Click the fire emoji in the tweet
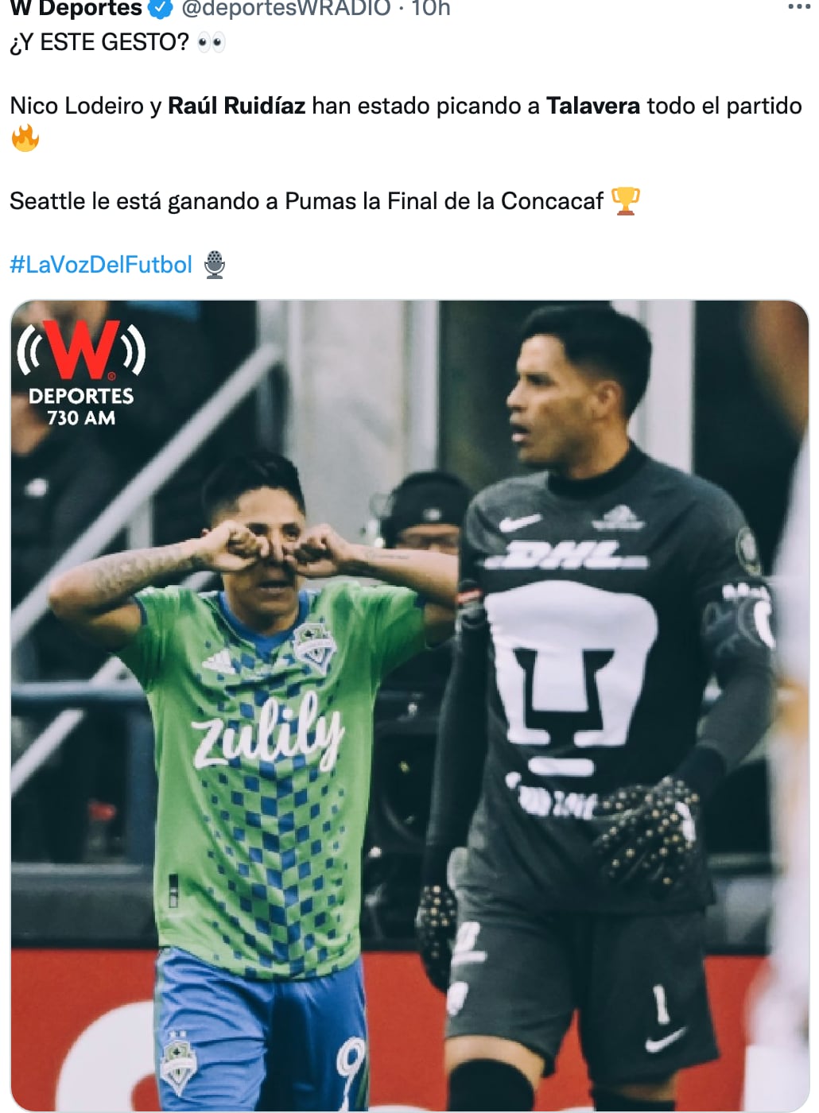The height and width of the screenshot is (1113, 819). coord(25,138)
